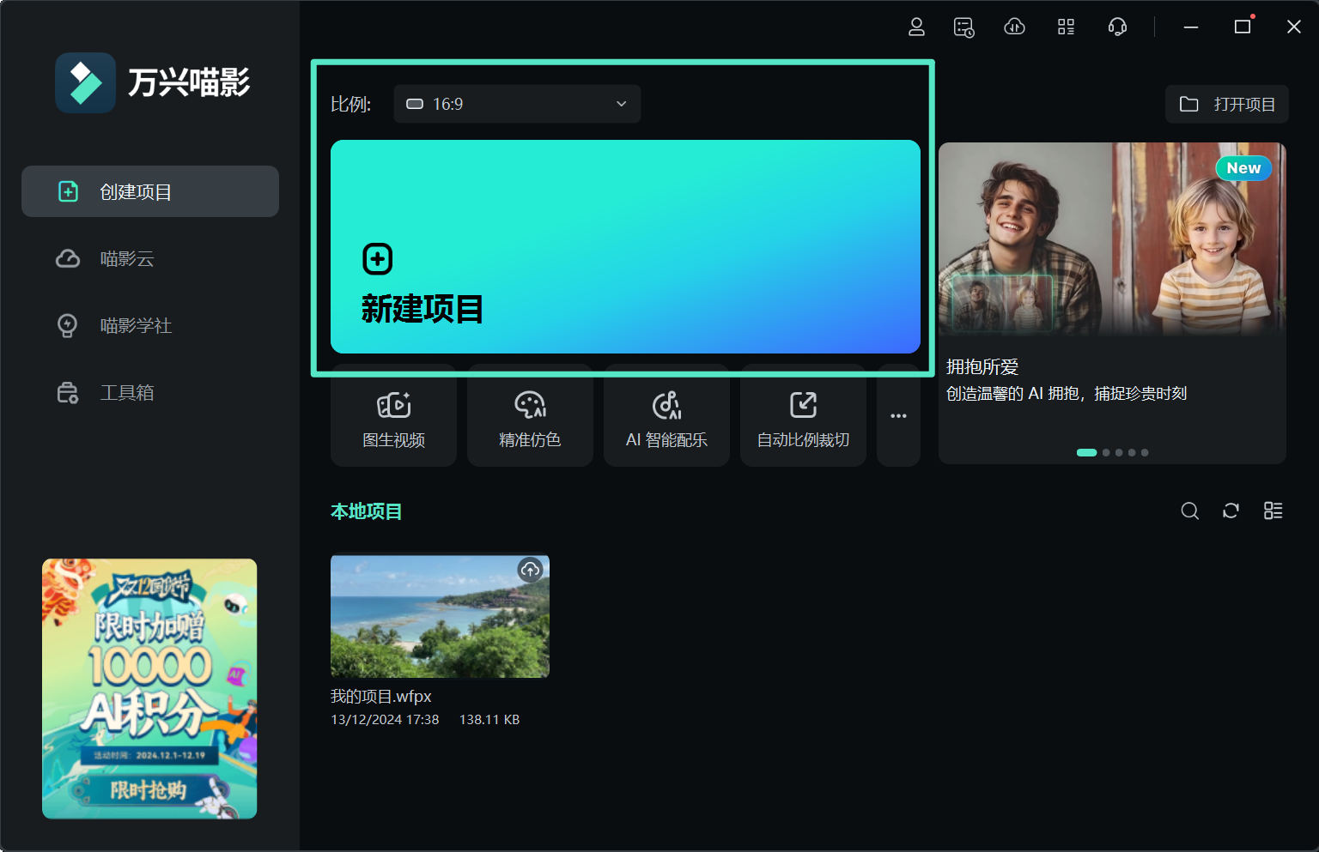
Task: Launch 自动比例裁切 tool
Action: click(802, 417)
